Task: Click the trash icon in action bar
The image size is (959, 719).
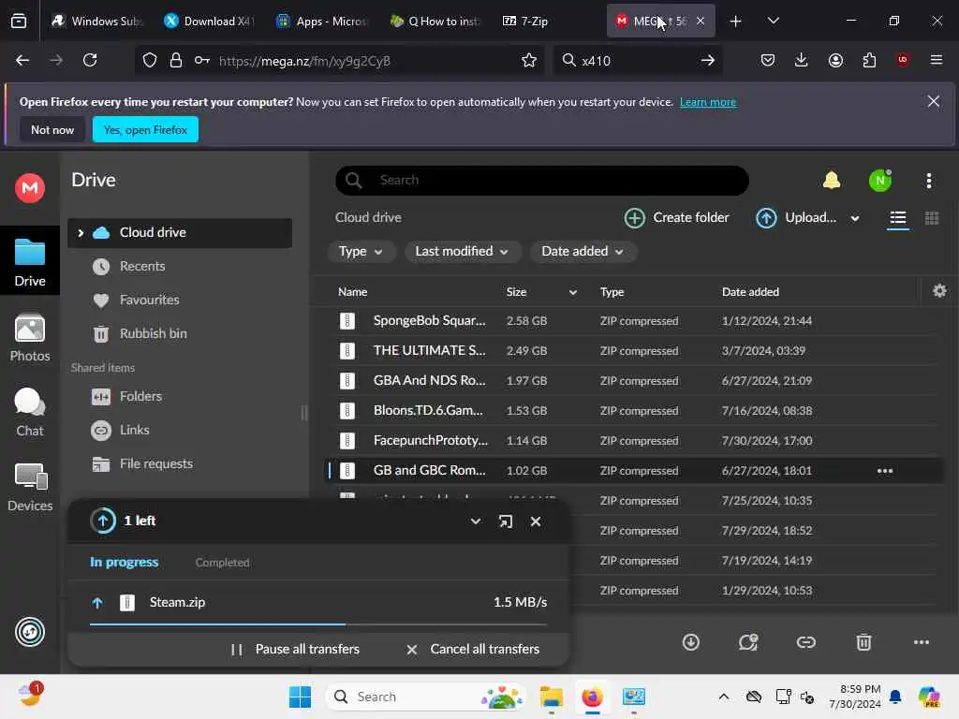Action: [863, 642]
